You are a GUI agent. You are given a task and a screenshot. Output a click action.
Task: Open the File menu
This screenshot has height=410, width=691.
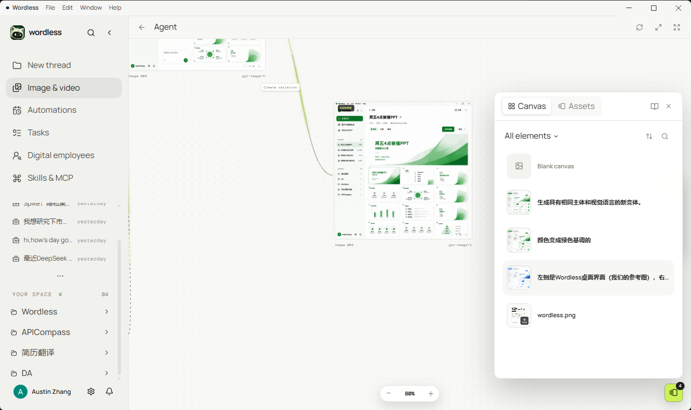[x=50, y=8]
